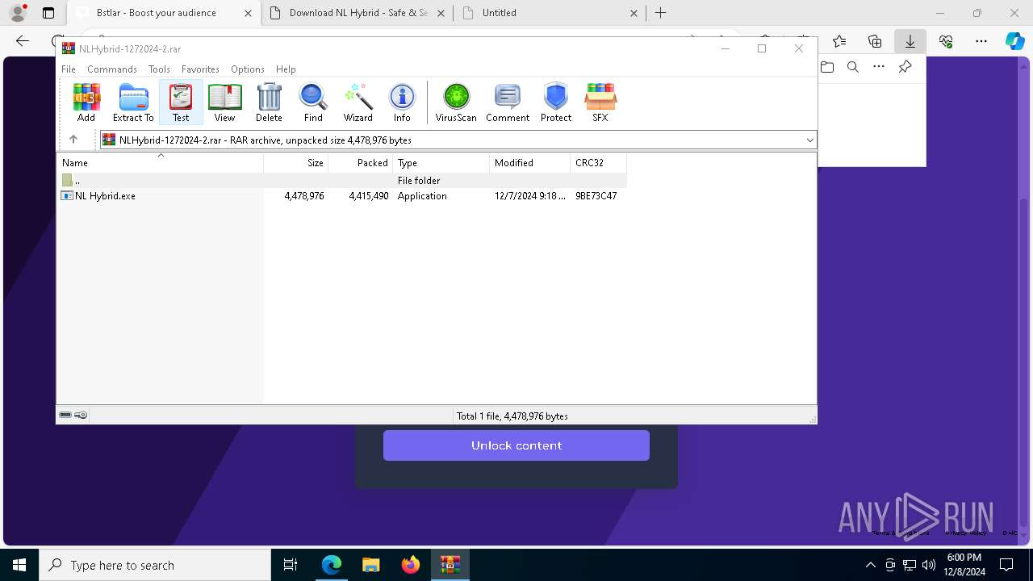This screenshot has width=1033, height=581.
Task: Run VirusScan on the archive
Action: point(456,102)
